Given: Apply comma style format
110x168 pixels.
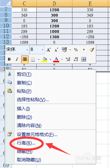Looking at the screenshot, I should point(84,50).
